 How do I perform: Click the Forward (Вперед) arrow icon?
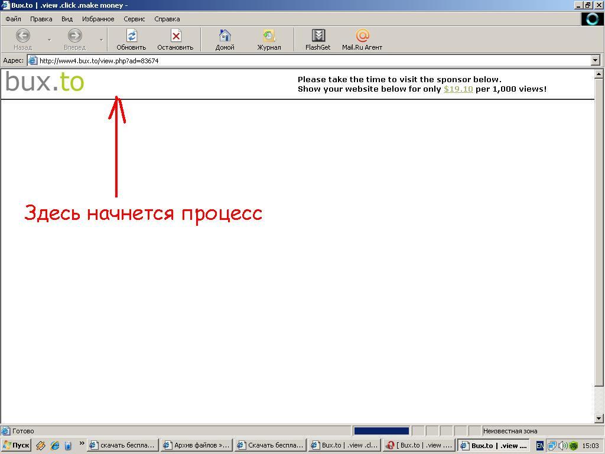[74, 36]
